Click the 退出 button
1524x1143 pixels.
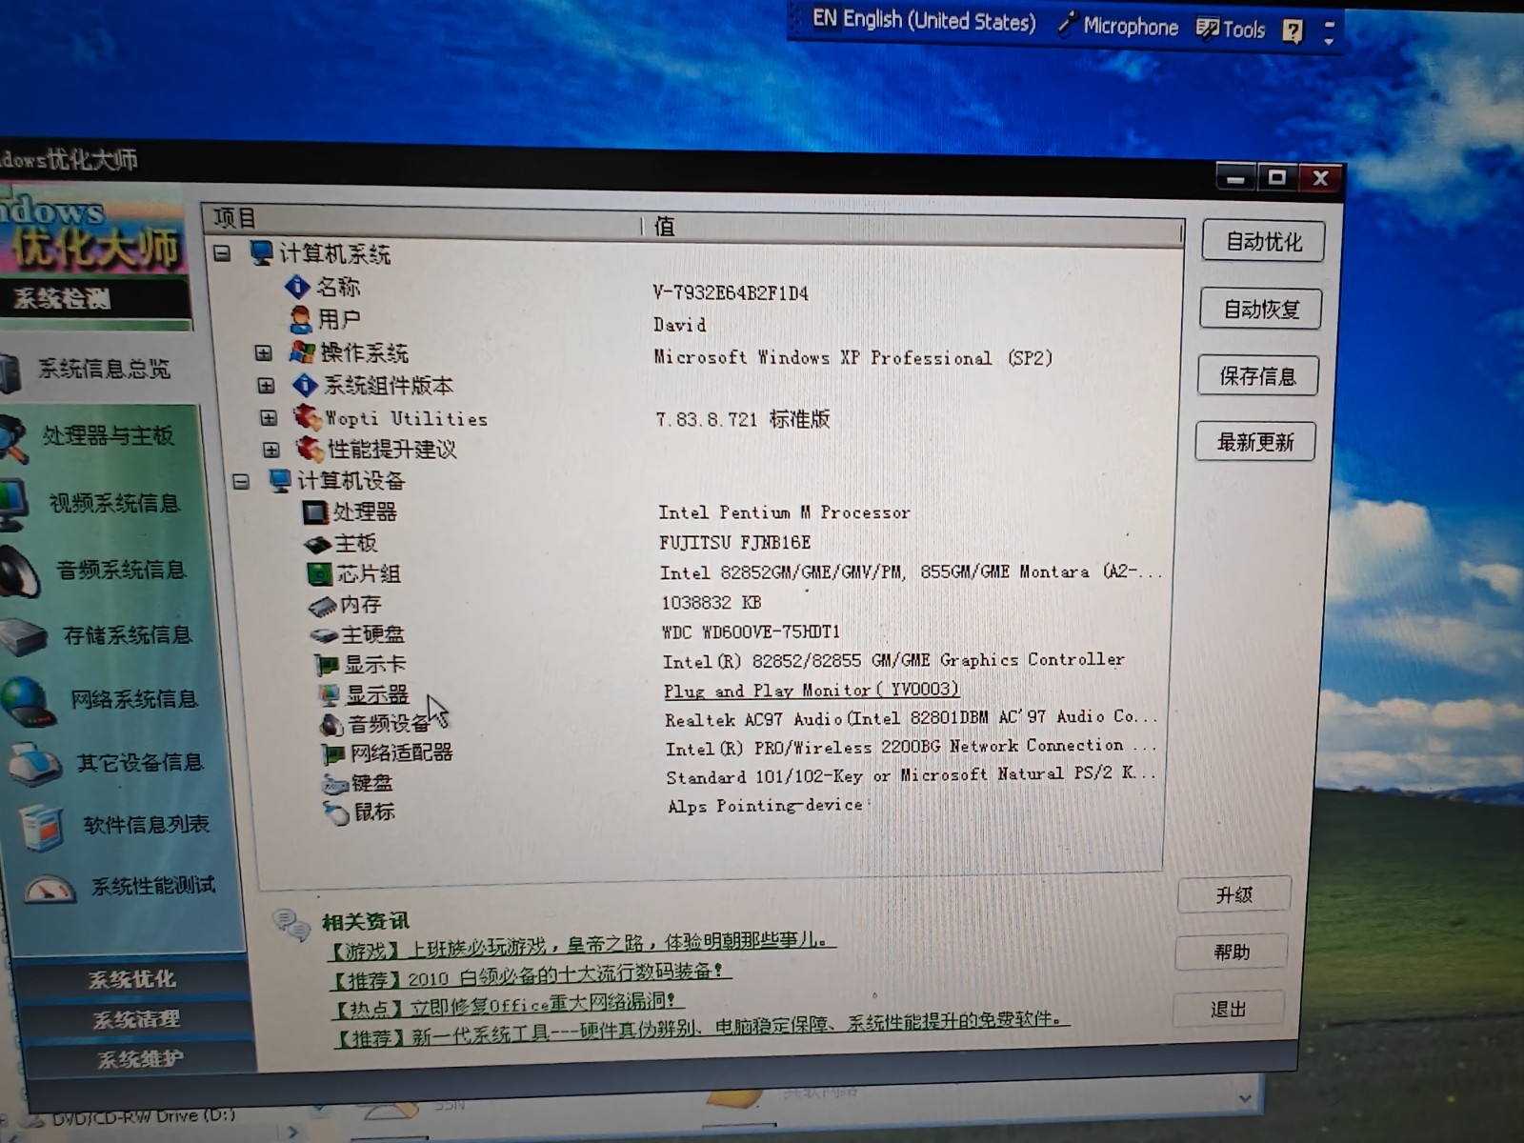point(1229,1010)
